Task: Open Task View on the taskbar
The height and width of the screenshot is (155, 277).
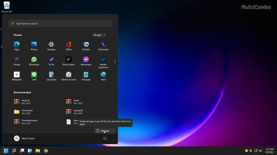Action: pyautogui.click(x=22, y=151)
